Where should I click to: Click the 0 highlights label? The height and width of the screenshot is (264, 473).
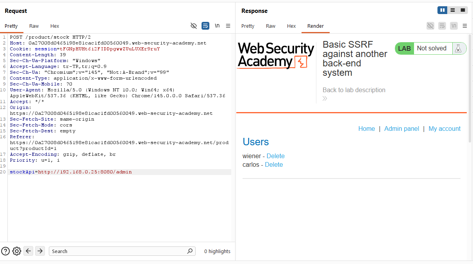[217, 251]
